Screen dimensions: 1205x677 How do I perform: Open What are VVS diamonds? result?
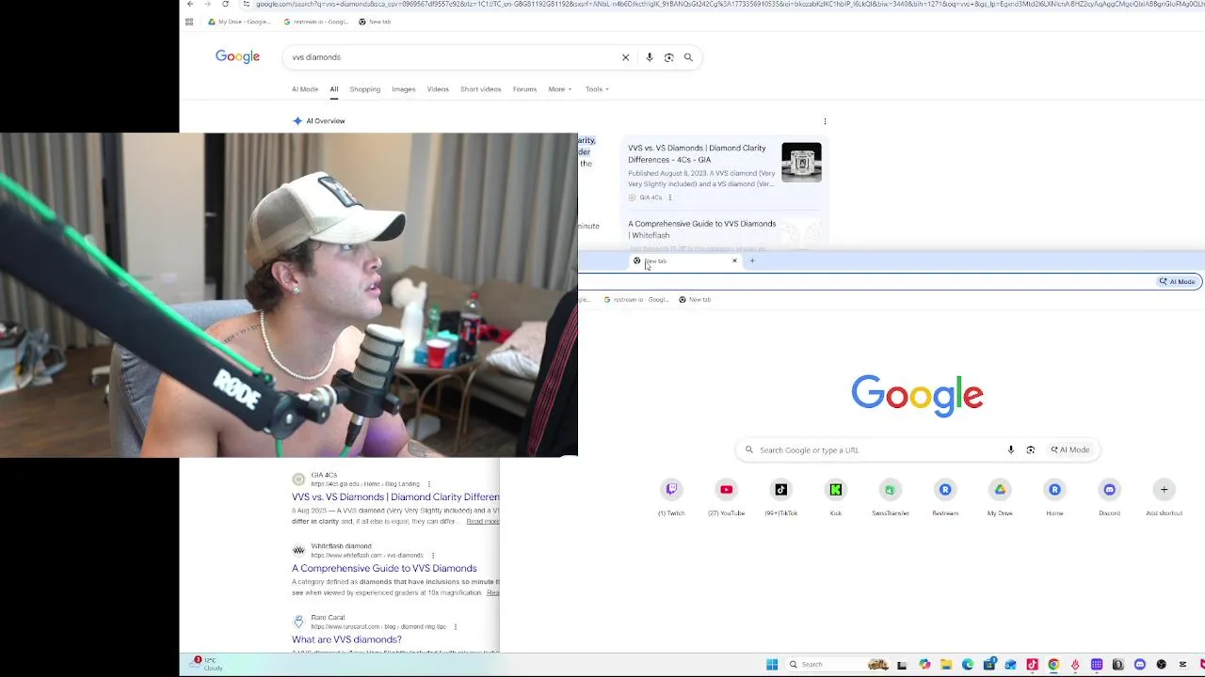click(x=346, y=639)
